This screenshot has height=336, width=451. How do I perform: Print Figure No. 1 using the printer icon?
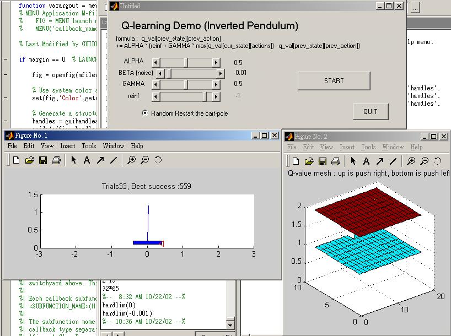[56, 160]
